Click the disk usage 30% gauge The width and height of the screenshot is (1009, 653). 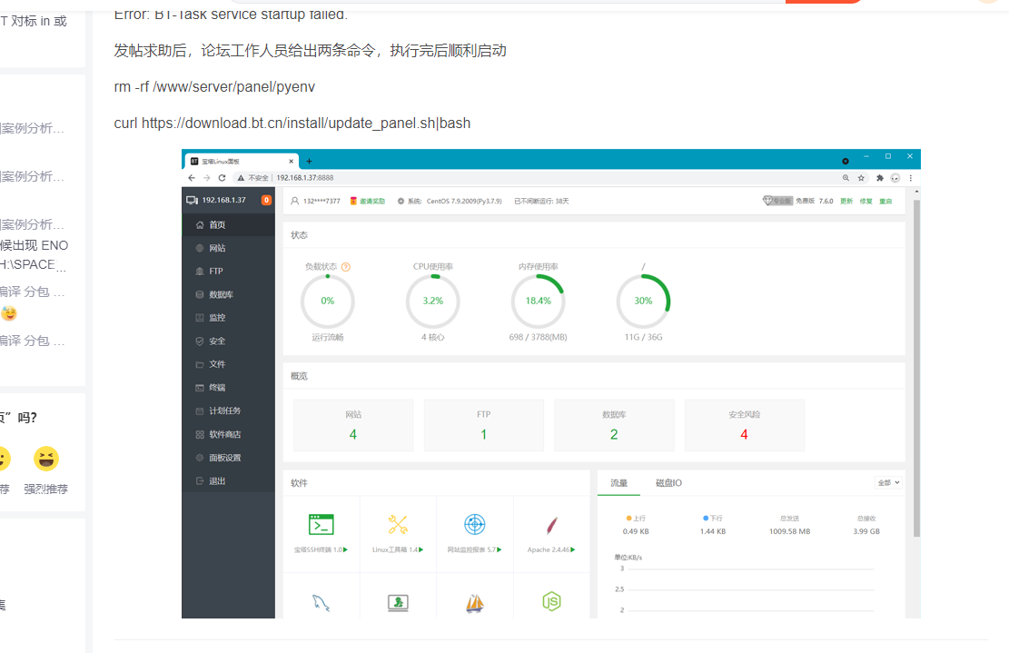pos(644,302)
